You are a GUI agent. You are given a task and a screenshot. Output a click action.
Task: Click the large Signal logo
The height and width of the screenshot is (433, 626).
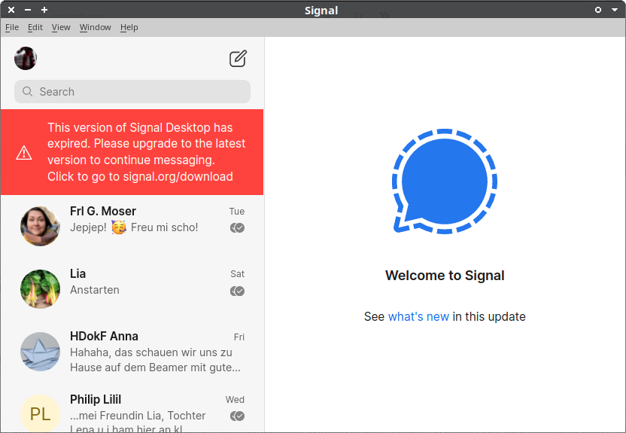tap(445, 181)
